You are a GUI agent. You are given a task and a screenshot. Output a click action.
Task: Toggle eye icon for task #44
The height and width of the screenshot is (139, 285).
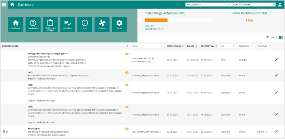pos(127,54)
